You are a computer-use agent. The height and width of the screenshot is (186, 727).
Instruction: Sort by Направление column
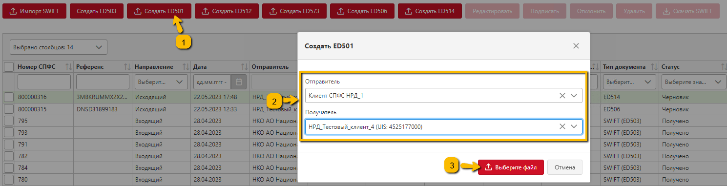[x=186, y=67]
